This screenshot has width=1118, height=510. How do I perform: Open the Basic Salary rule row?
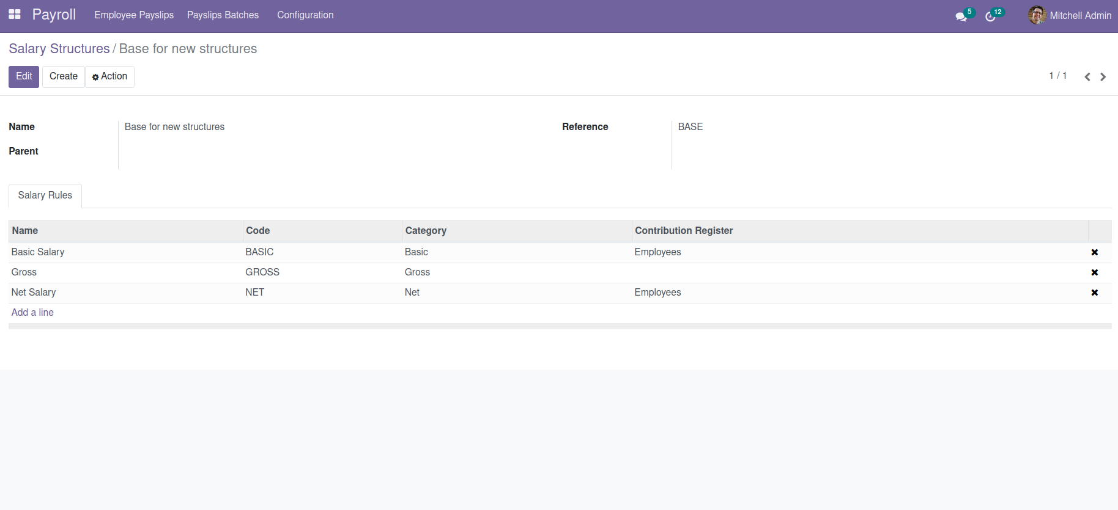click(560, 252)
